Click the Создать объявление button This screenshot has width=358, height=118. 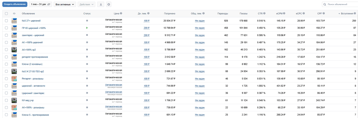click(x=15, y=5)
